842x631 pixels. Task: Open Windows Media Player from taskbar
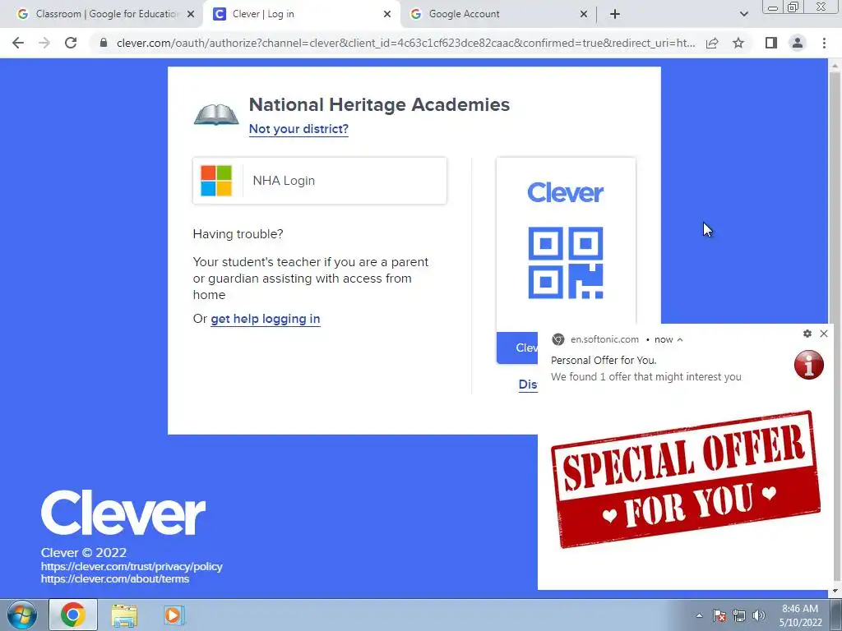point(173,615)
